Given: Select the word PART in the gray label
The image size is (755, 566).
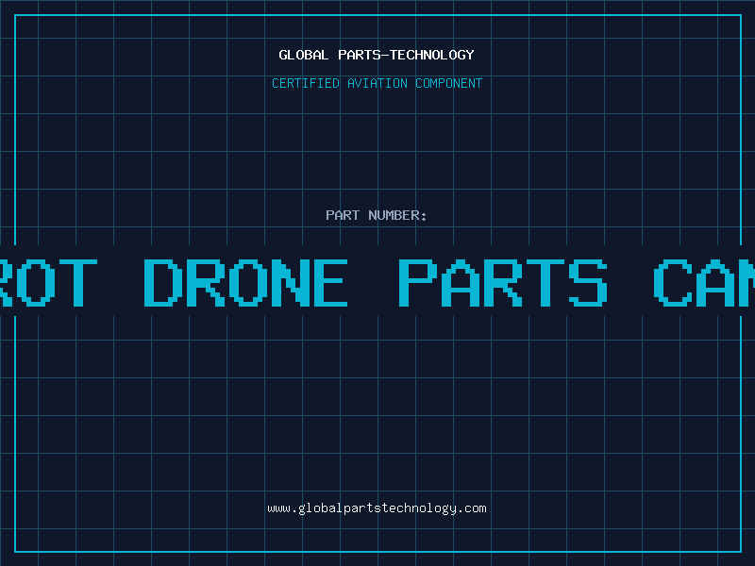Looking at the screenshot, I should click(343, 215).
